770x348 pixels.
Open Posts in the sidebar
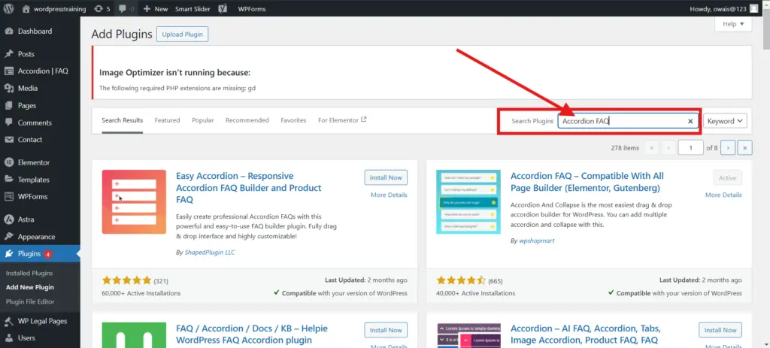26,54
